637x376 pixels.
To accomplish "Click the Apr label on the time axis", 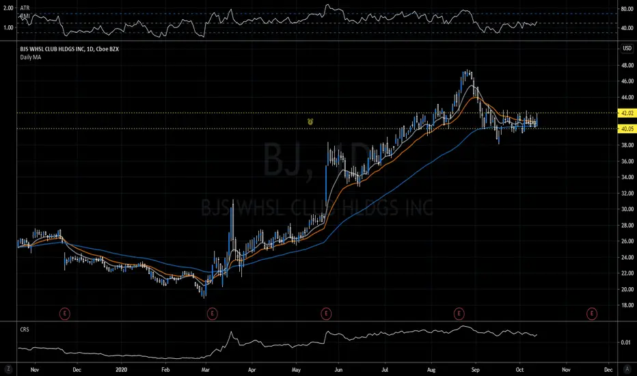I will (252, 369).
